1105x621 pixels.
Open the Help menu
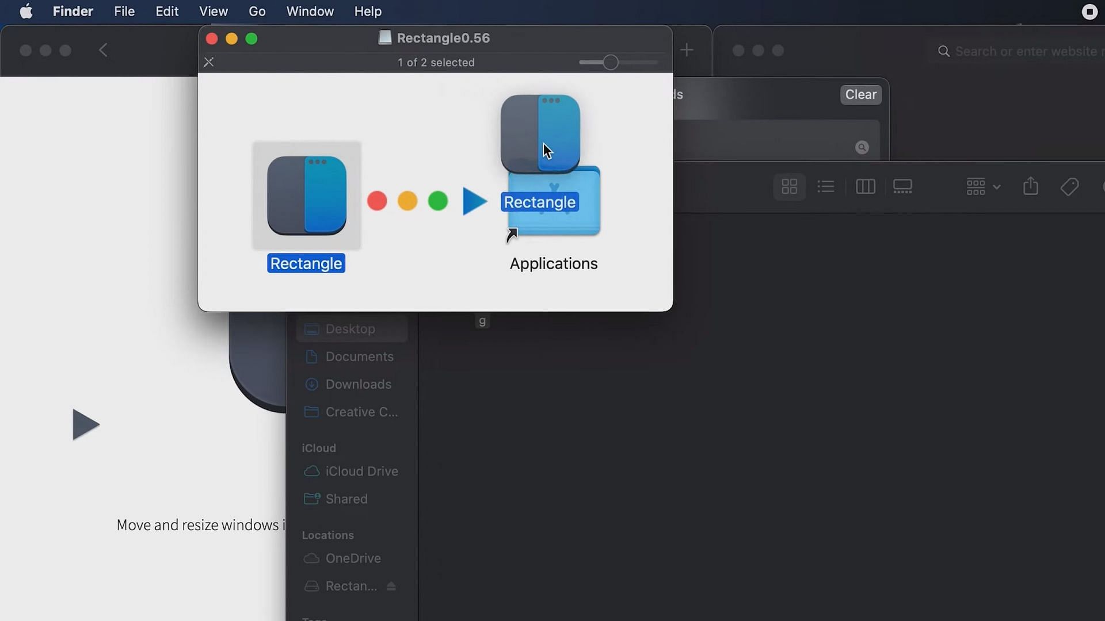[x=368, y=11]
